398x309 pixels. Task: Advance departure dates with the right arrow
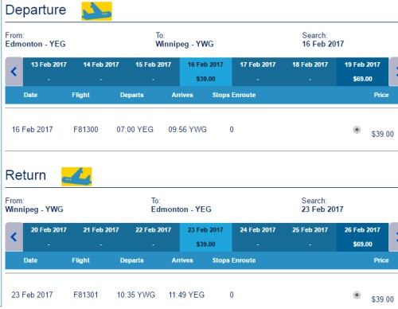pos(394,72)
